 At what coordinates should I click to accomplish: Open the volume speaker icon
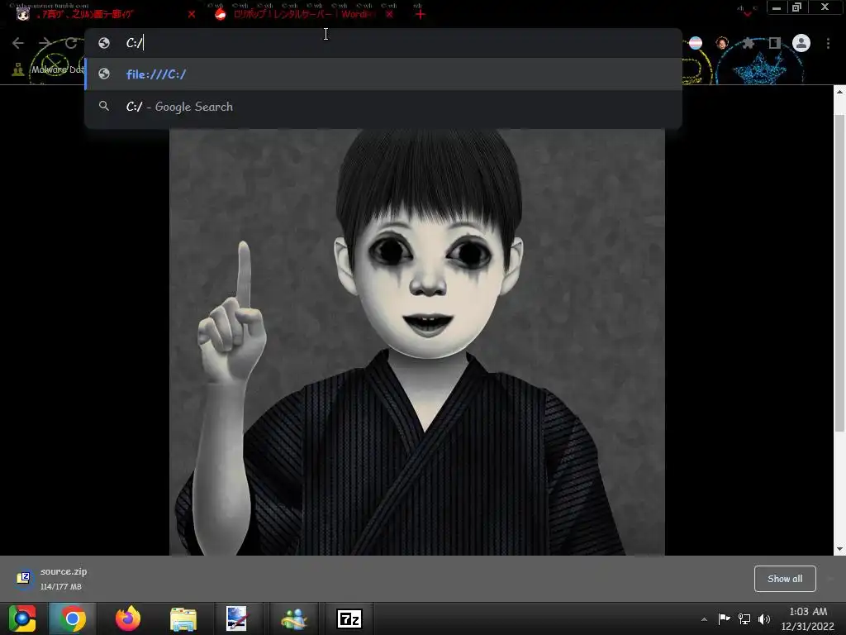coord(764,618)
